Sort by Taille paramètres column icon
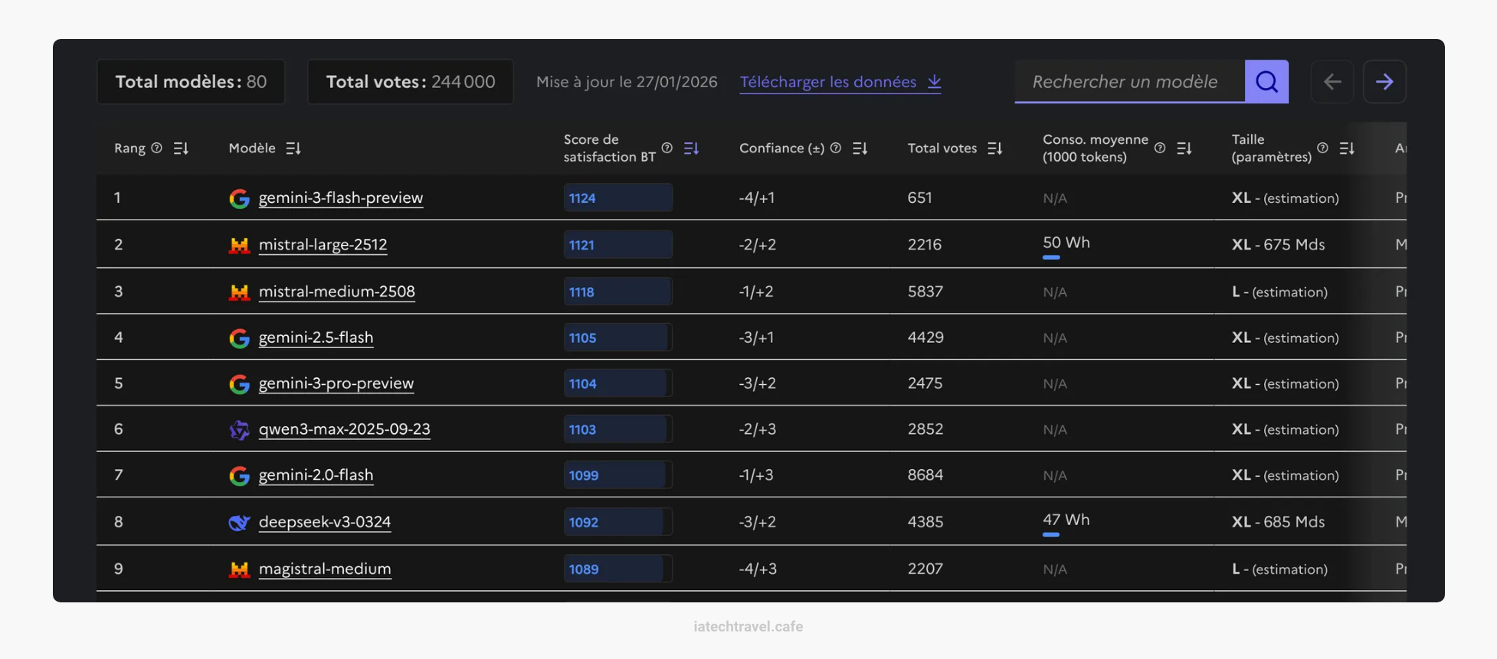The height and width of the screenshot is (659, 1497). point(1346,148)
